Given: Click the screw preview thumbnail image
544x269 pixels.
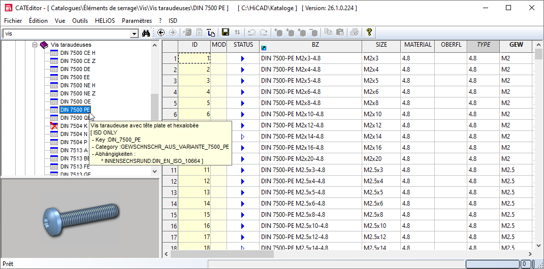Looking at the screenshot, I should click(x=80, y=217).
